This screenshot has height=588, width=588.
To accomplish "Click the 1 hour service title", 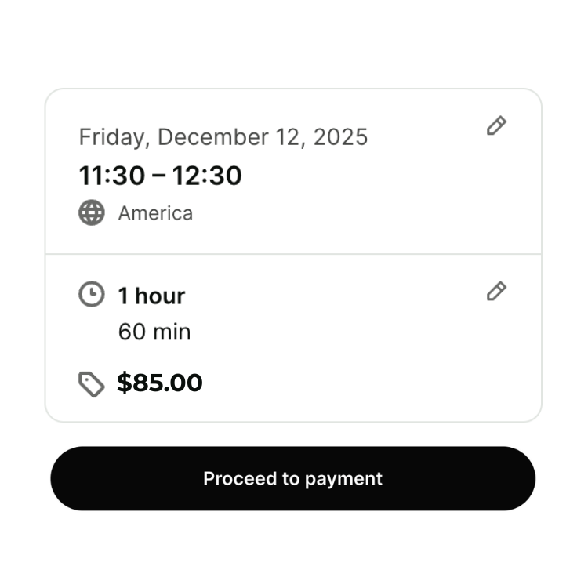I will [x=151, y=296].
